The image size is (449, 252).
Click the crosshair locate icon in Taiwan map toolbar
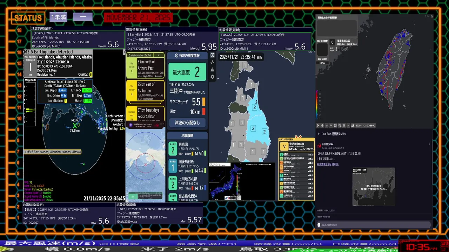322,125
